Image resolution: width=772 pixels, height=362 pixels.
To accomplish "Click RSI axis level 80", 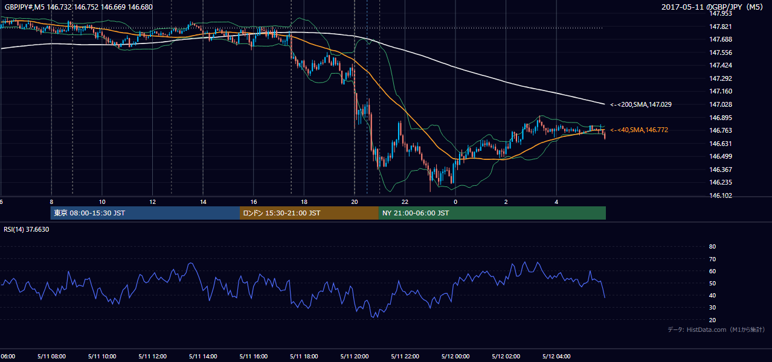I will pos(712,247).
